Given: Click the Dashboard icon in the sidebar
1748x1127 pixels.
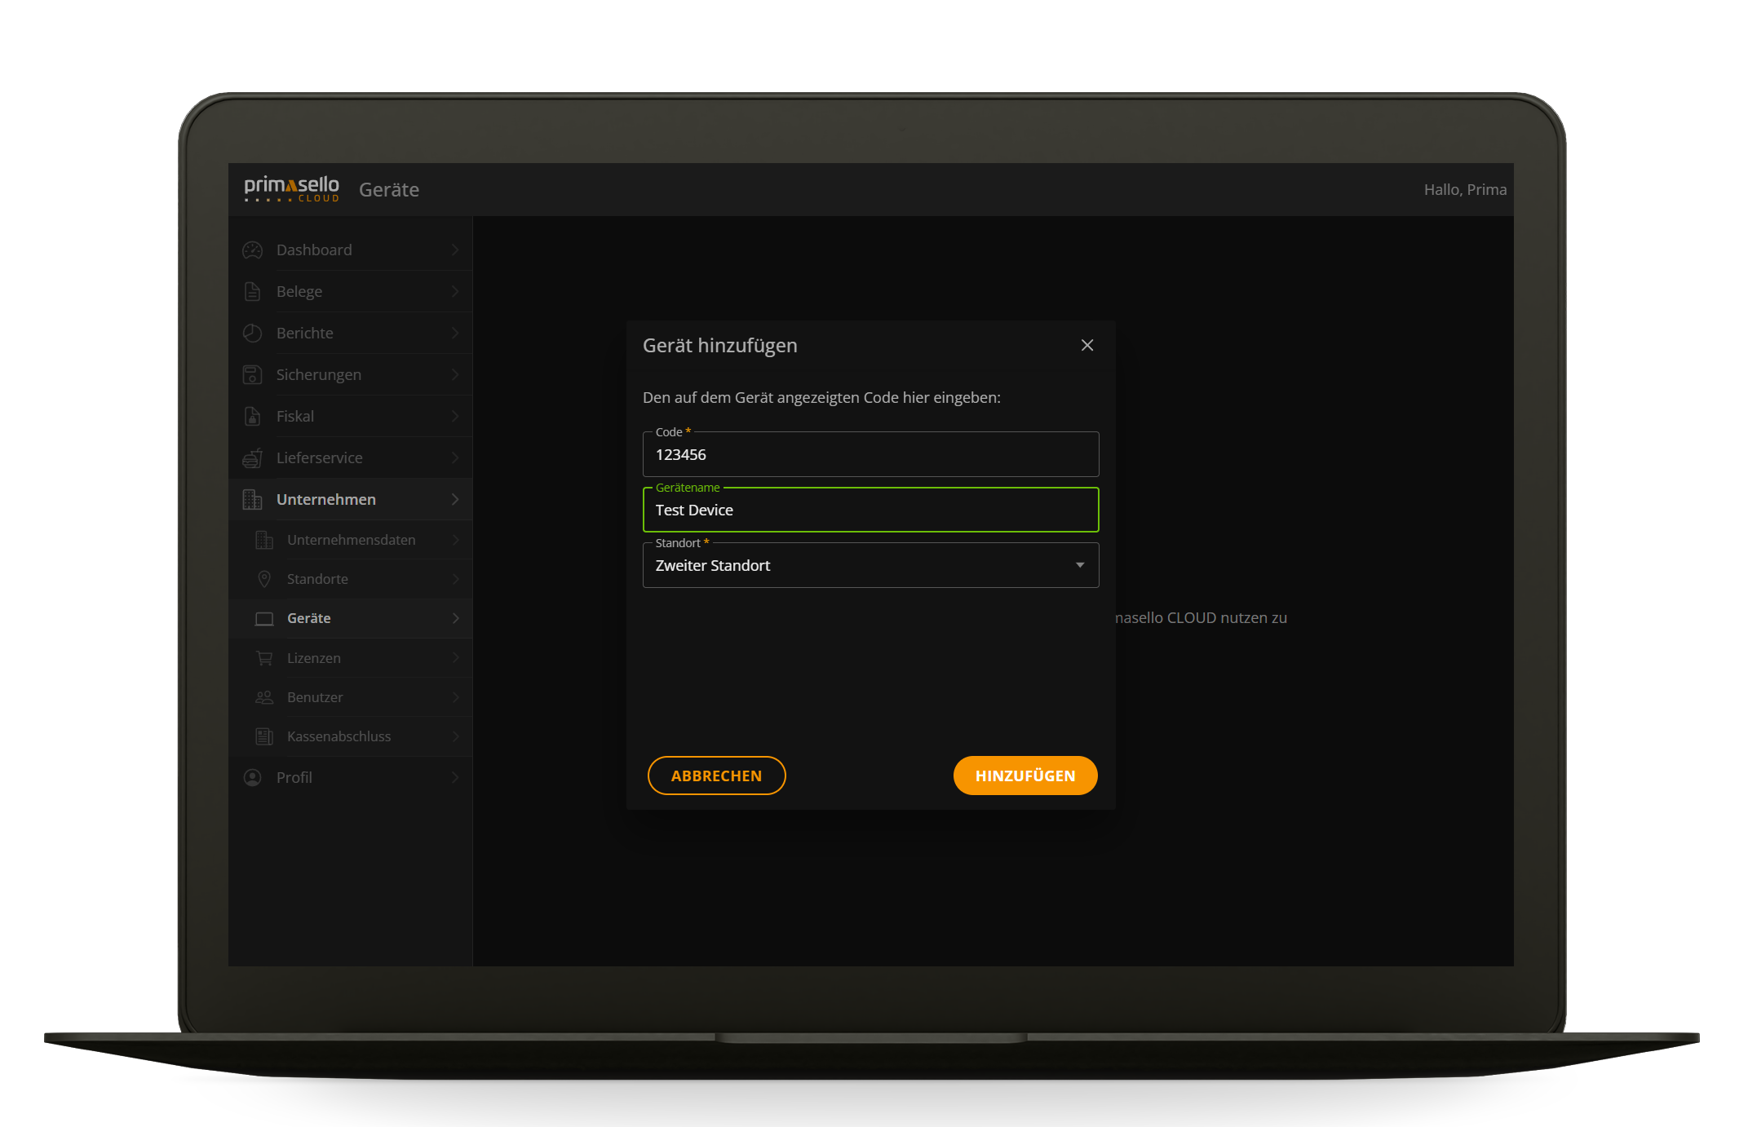Looking at the screenshot, I should 252,250.
